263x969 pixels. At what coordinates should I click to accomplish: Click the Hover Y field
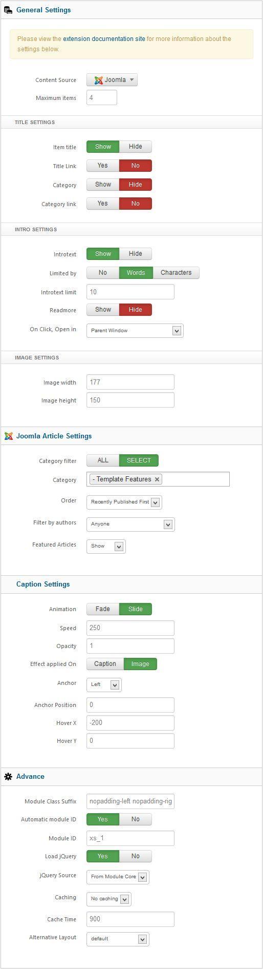click(x=130, y=740)
